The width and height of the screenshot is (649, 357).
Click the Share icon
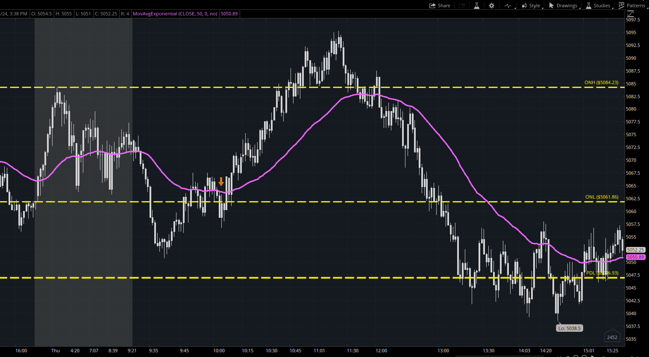pyautogui.click(x=432, y=5)
